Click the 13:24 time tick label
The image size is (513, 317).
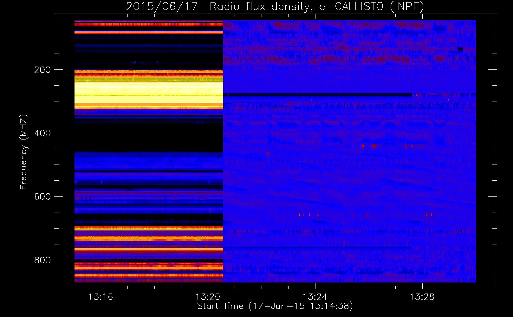coord(315,297)
